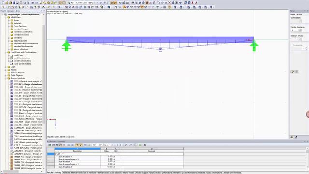Image resolution: width=309 pixels, height=174 pixels.
Task: Go to previous load case with toolbar left arrow
Action: [x=98, y=3]
